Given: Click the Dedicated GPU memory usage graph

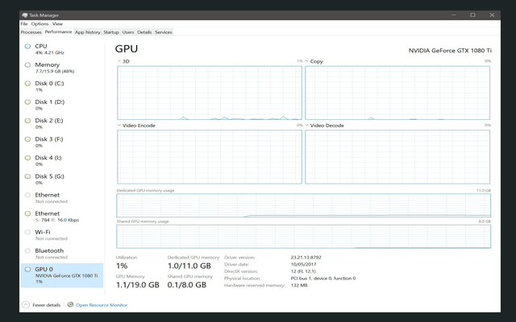Looking at the screenshot, I should pyautogui.click(x=303, y=205).
